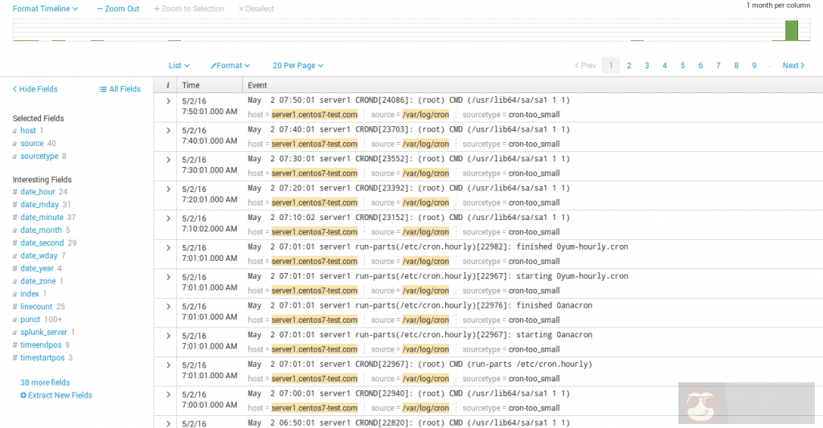
Task: Go to results page 3
Action: [647, 66]
